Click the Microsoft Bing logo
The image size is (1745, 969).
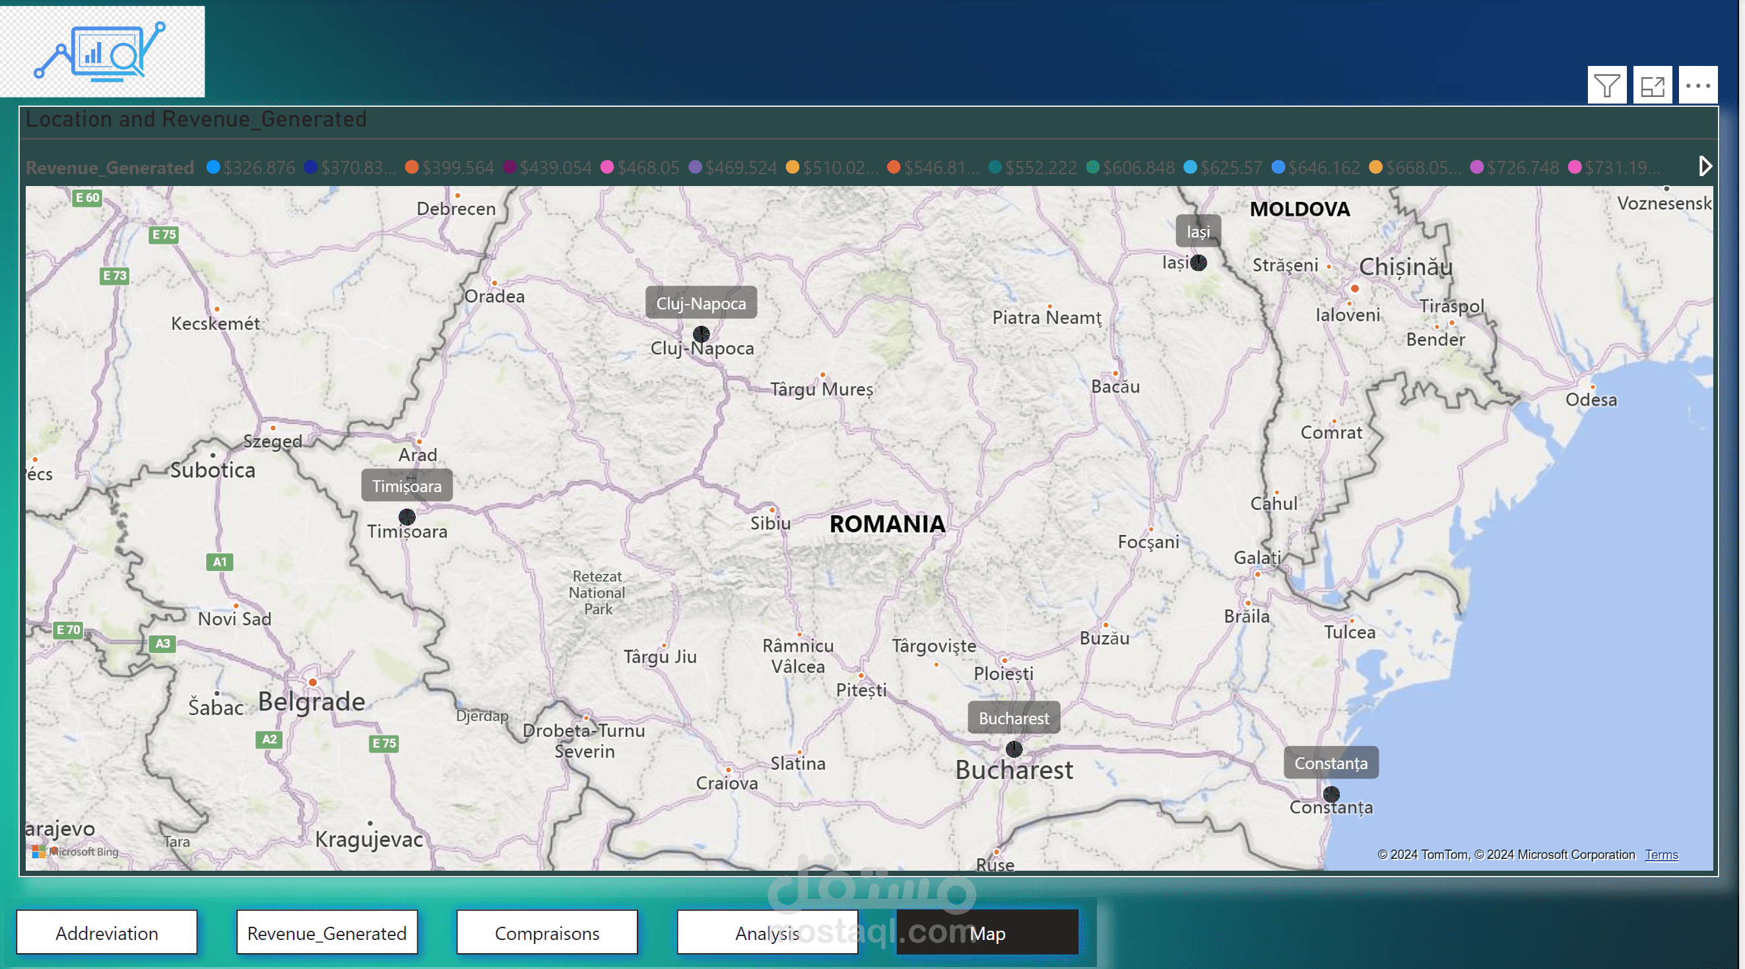(x=76, y=851)
